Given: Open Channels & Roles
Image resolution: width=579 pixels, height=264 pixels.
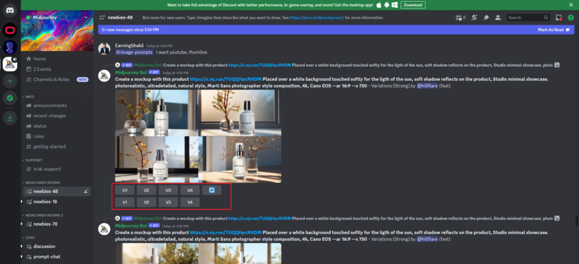Looking at the screenshot, I should [x=57, y=79].
